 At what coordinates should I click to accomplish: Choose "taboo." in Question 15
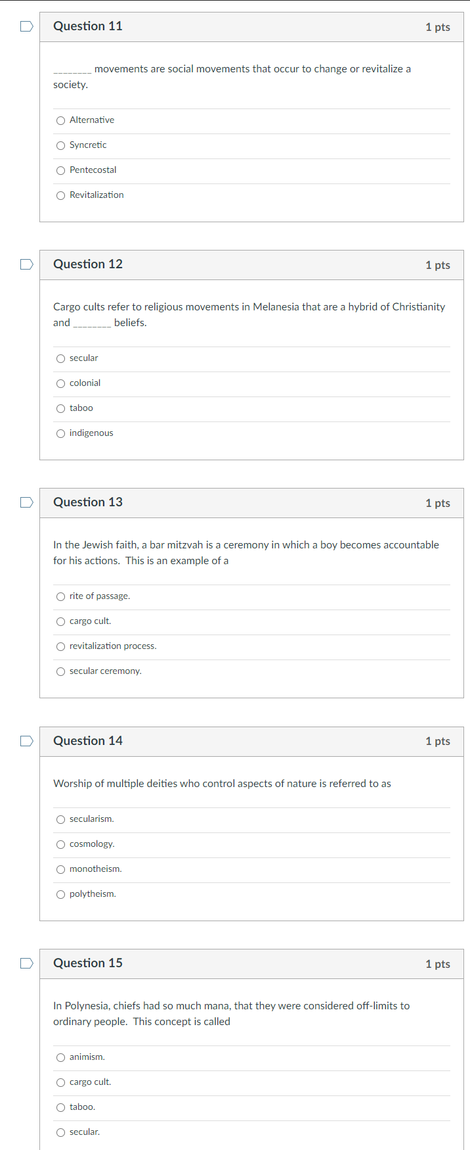tap(60, 1107)
